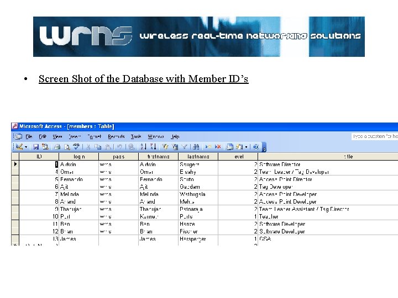Select the login column header
This screenshot has width=398, height=298.
tap(79, 157)
